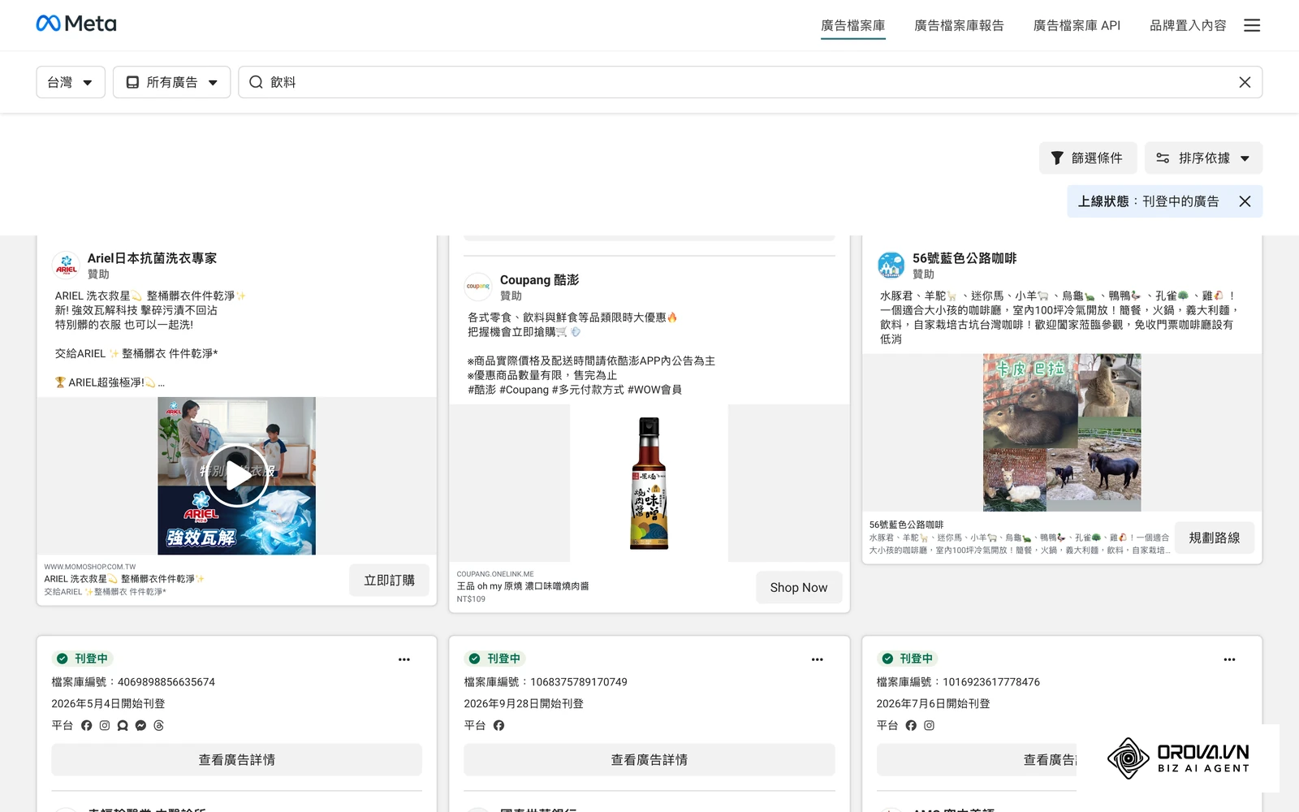Open the 台灣 country dropdown
This screenshot has height=812, width=1299.
click(71, 82)
